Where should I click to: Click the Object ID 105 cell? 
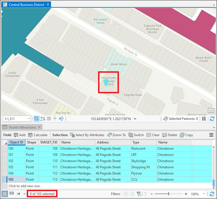click(x=16, y=180)
